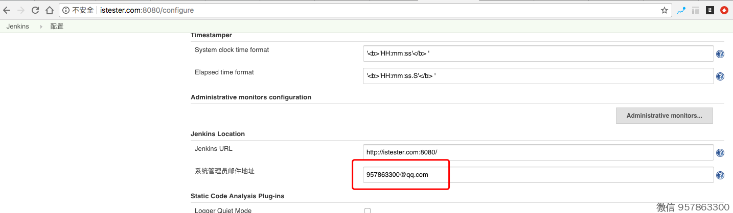Click the browser back arrow
This screenshot has width=733, height=213.
click(x=7, y=10)
